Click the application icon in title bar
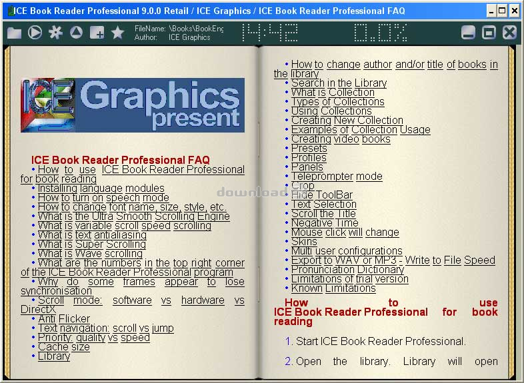The image size is (524, 383). (11, 11)
